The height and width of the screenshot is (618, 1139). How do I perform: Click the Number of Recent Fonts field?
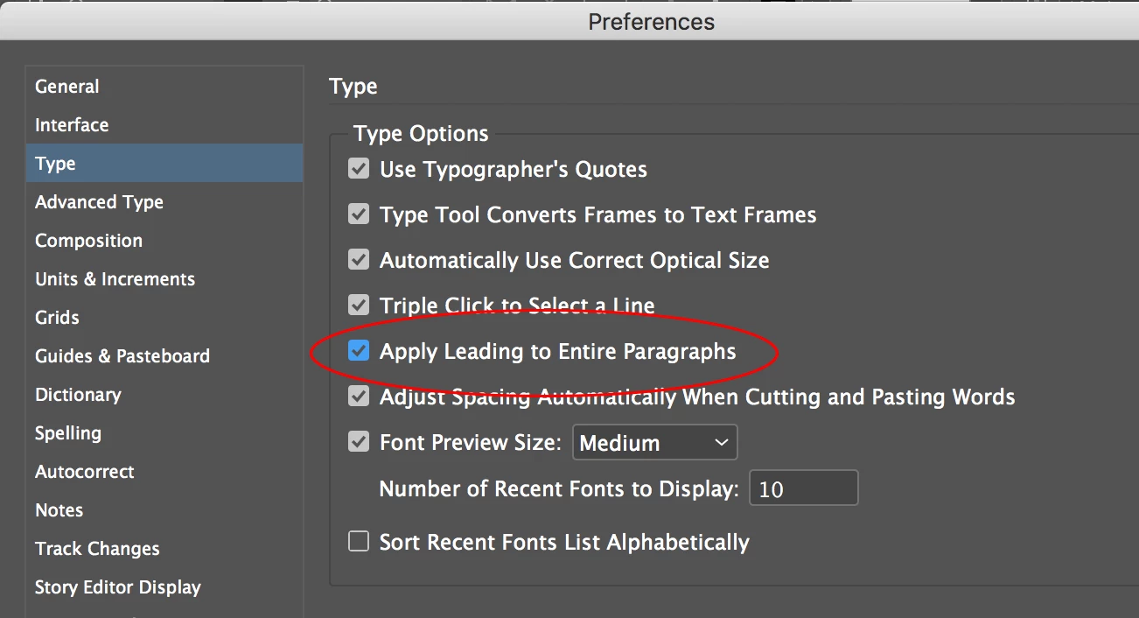(803, 488)
